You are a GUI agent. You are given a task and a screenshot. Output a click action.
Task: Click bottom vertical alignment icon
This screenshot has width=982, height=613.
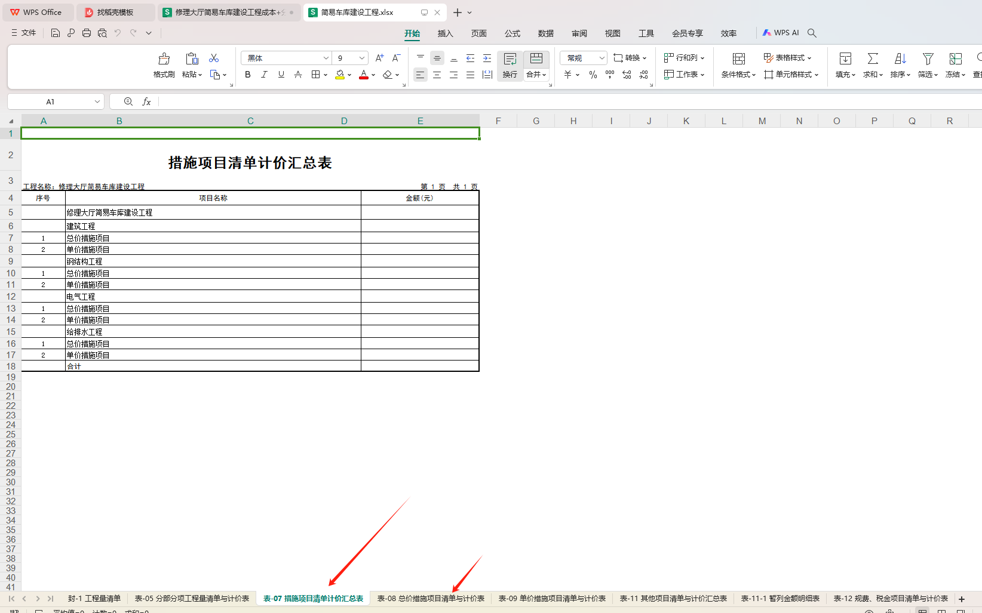[x=453, y=58]
